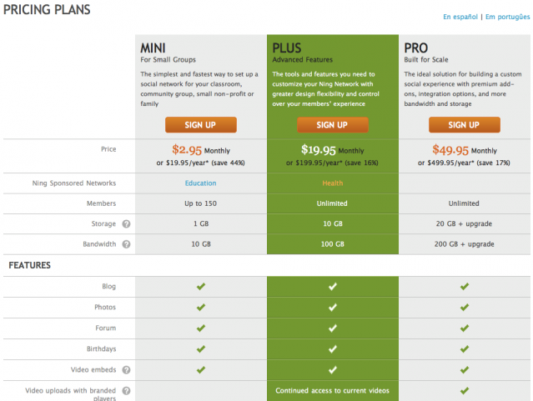This screenshot has height=401, width=533.
Task: Click the '100 GB' bandwidth cell
Action: pos(333,244)
